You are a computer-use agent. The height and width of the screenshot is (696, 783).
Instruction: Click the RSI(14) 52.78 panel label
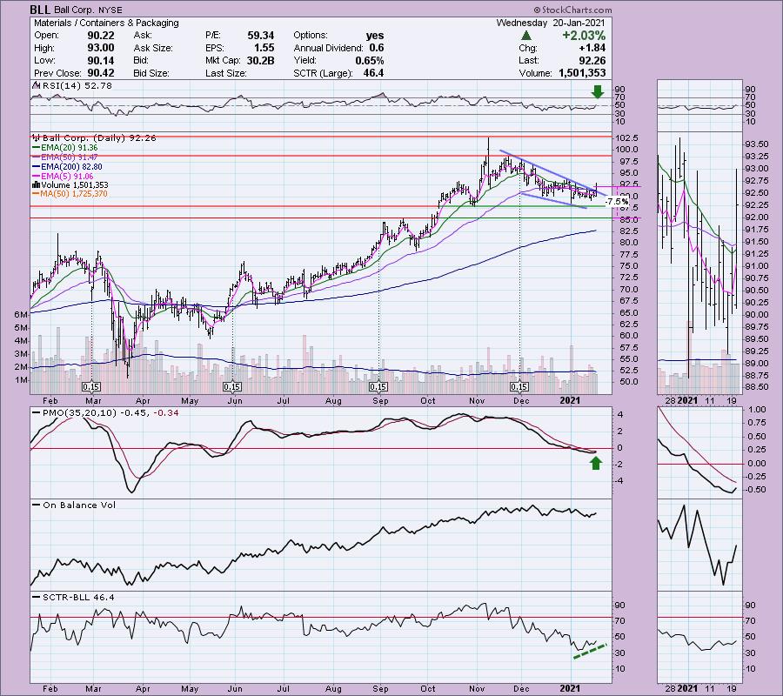(x=72, y=85)
